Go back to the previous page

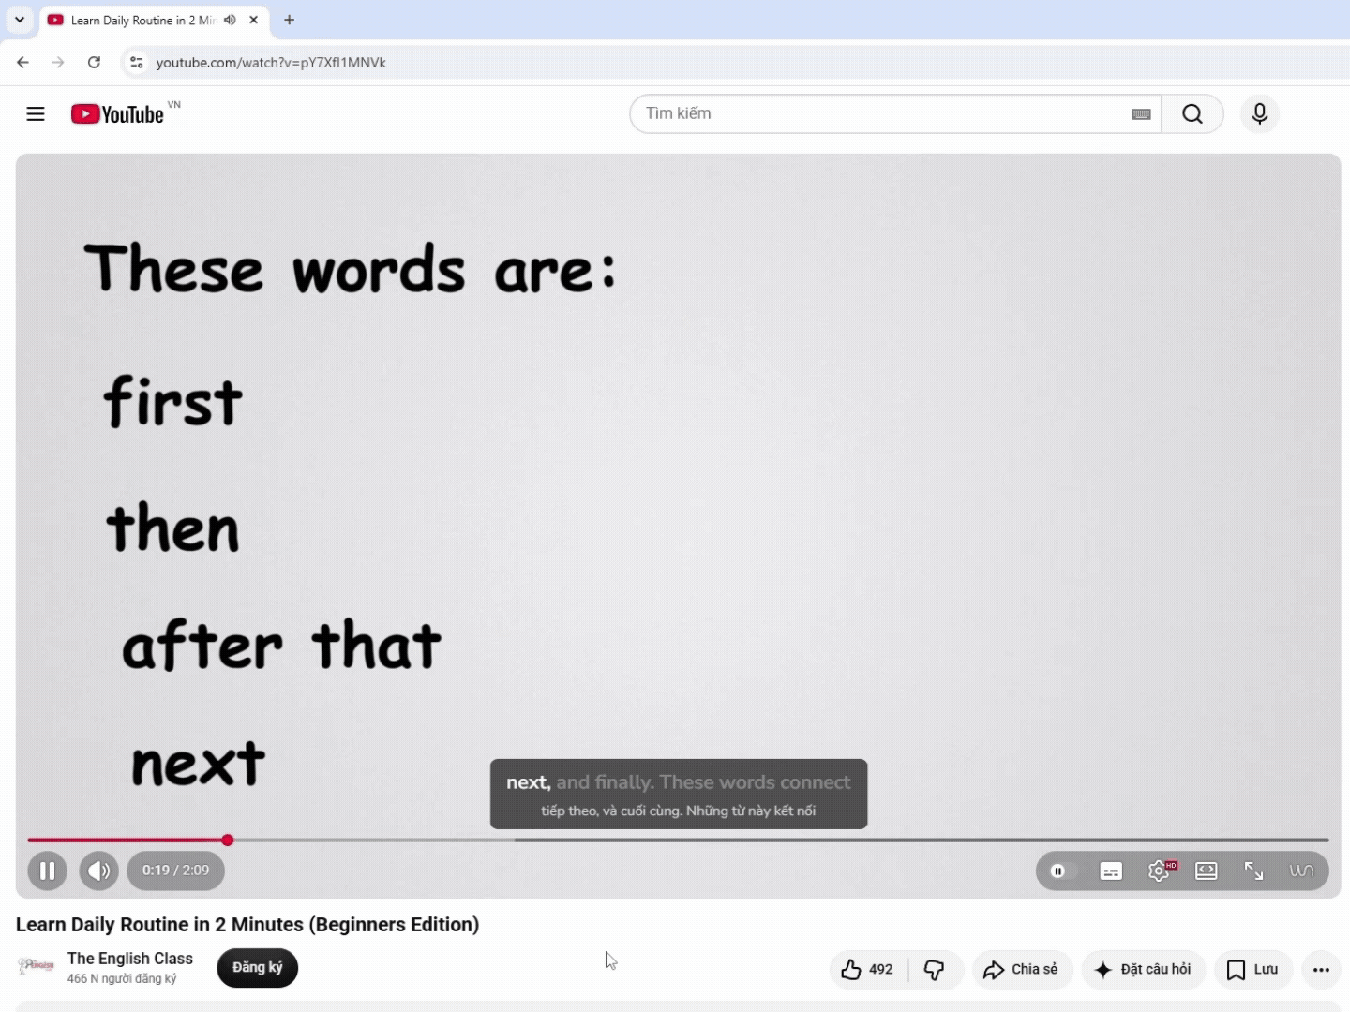(x=23, y=63)
